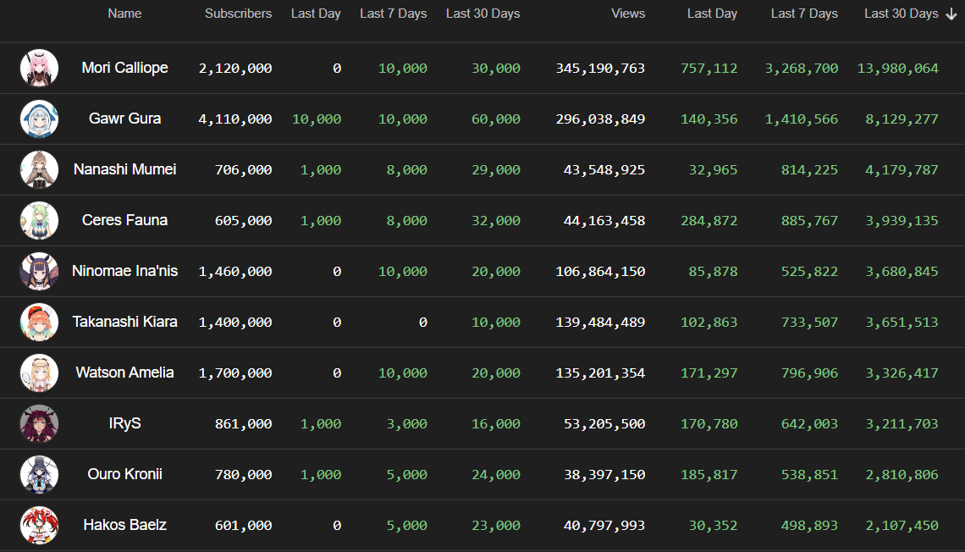Open the Mori Calliope name link

click(125, 68)
